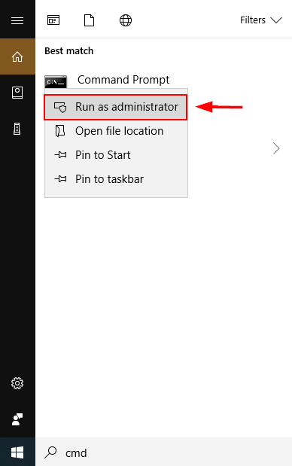Open the Notebook icon in sidebar
The height and width of the screenshot is (466, 292).
[17, 93]
